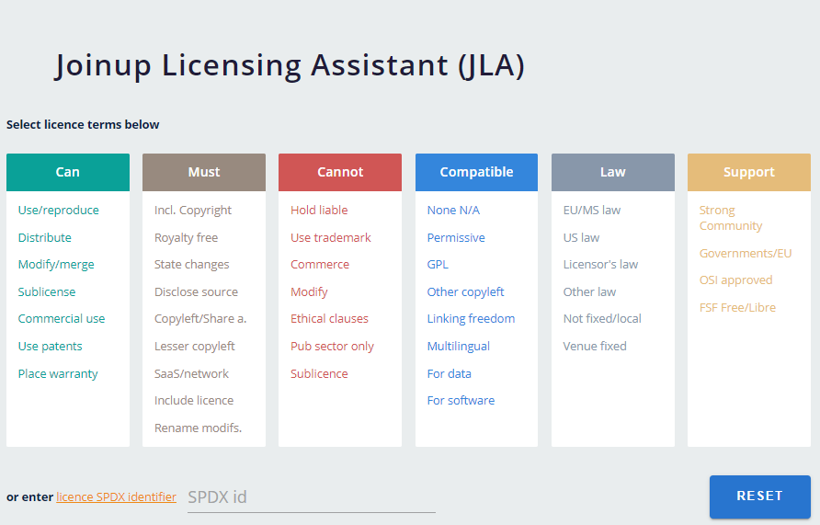This screenshot has width=820, height=525.
Task: Click the 'Select licence terms below' text
Action: pos(83,124)
